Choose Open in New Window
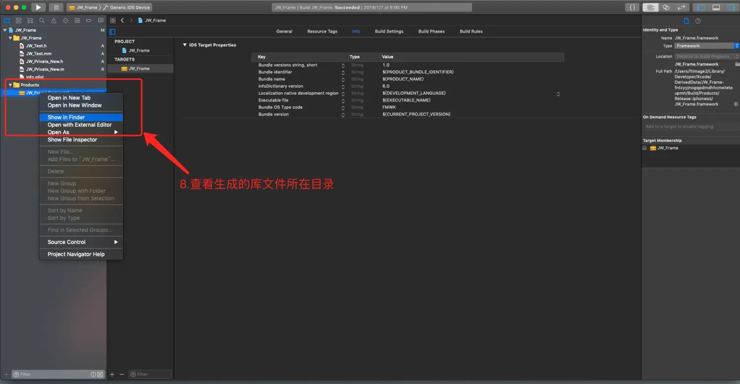The height and width of the screenshot is (384, 740). 81,105
